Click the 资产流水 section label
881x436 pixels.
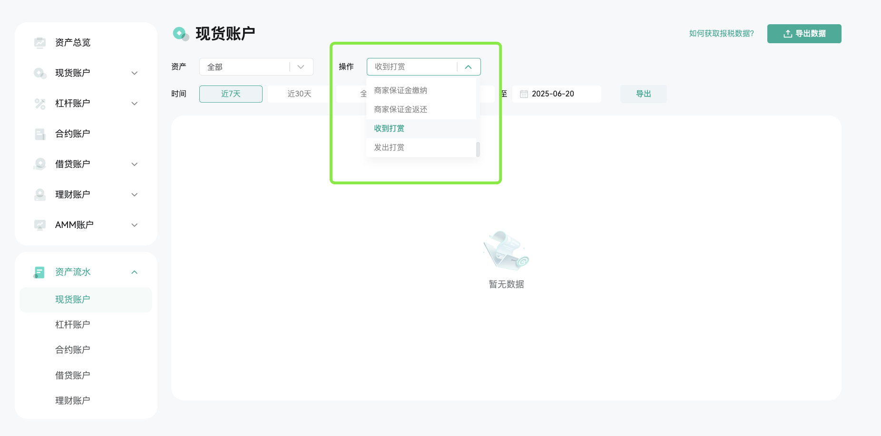pyautogui.click(x=73, y=272)
